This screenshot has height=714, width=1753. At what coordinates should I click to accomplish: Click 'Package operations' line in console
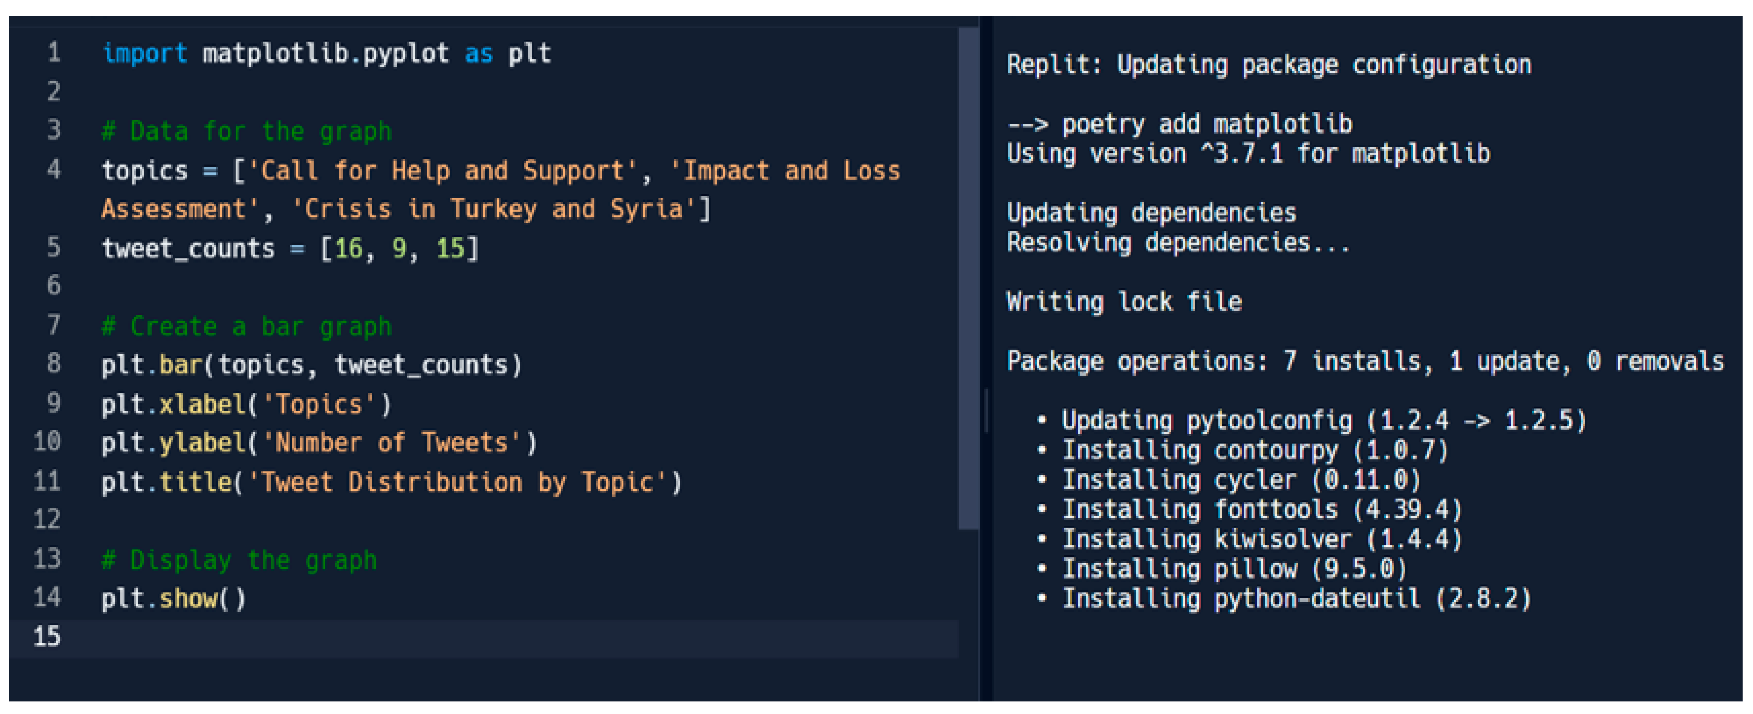pos(1365,361)
